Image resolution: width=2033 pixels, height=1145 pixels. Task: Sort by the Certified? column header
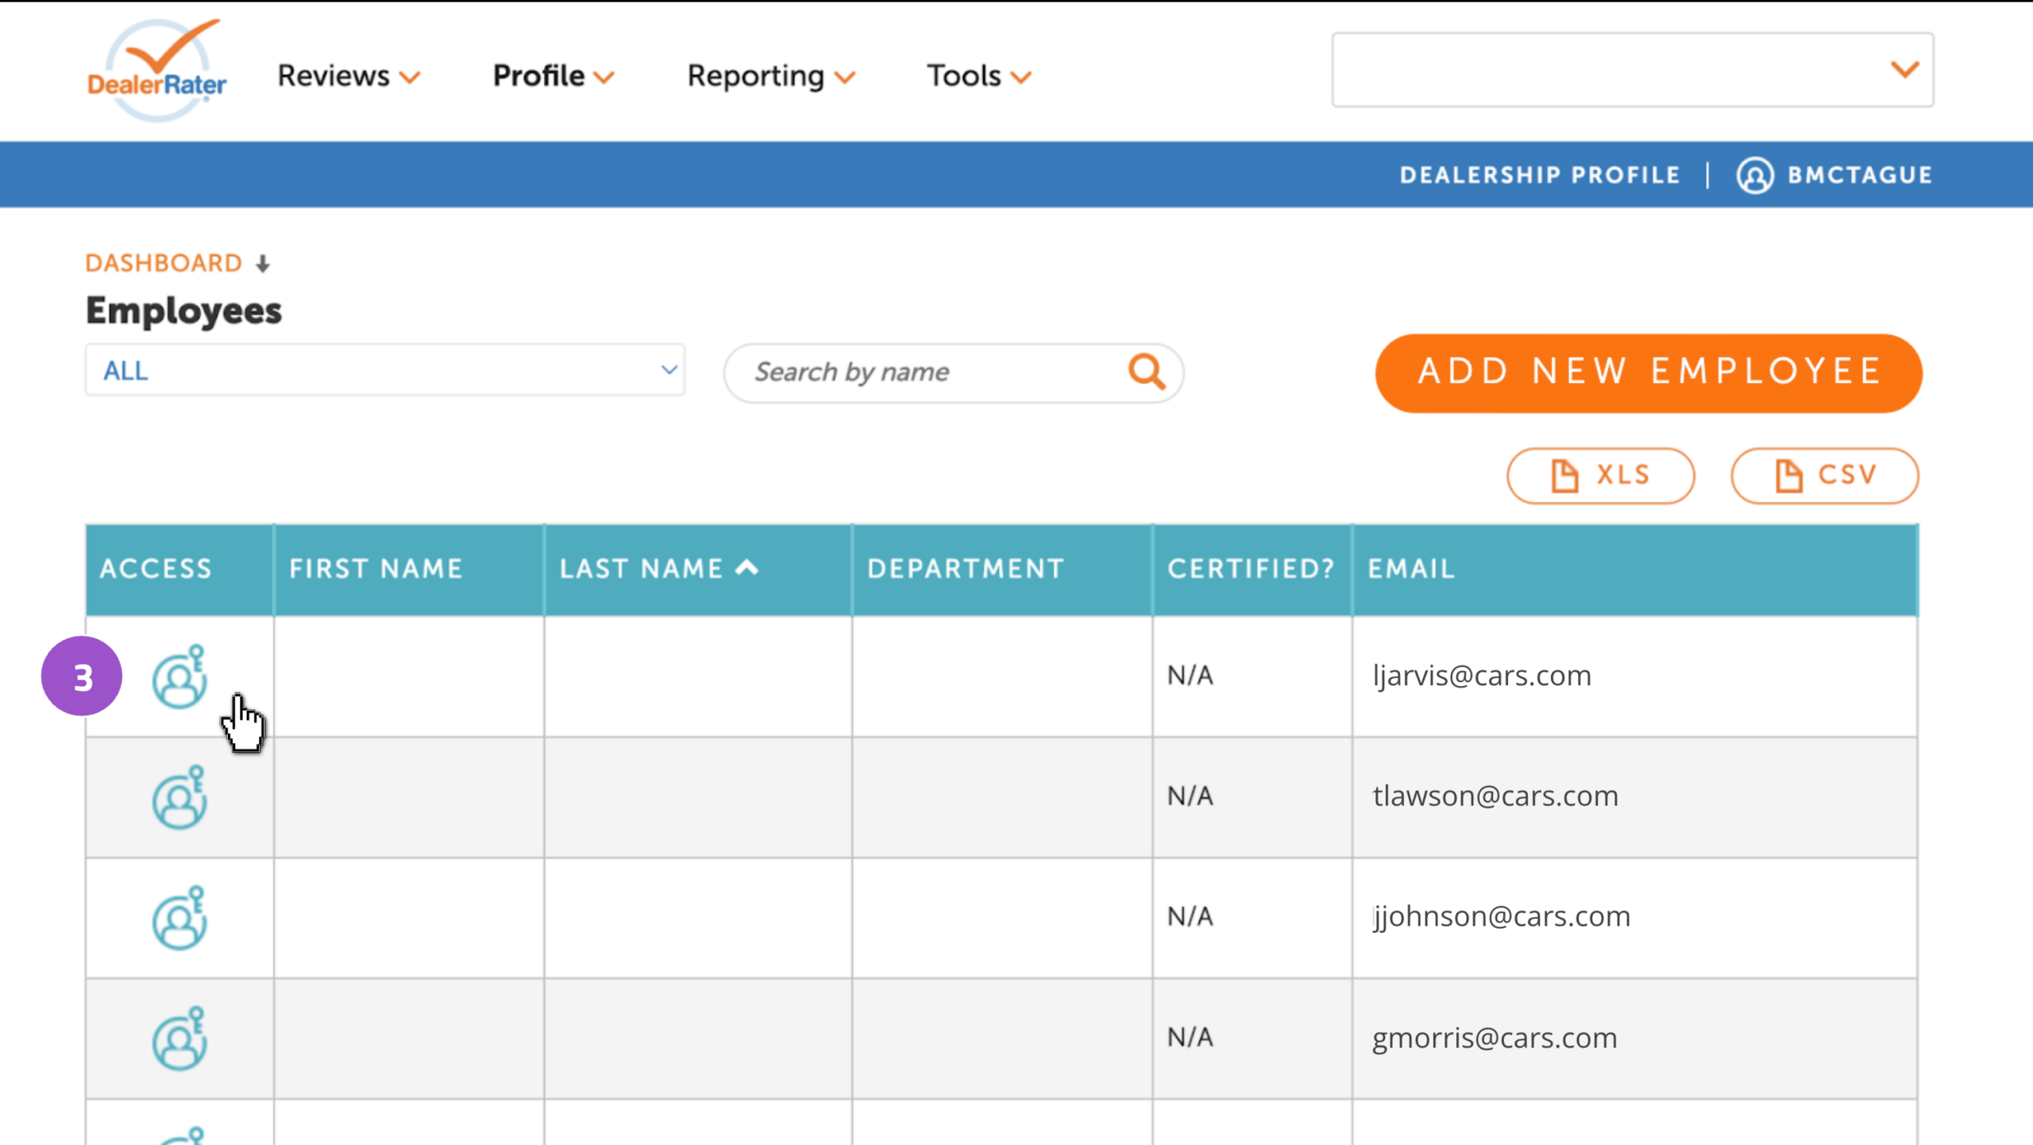[1252, 569]
